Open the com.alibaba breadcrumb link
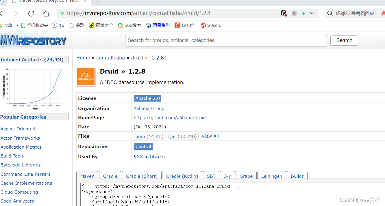 [x=110, y=58]
